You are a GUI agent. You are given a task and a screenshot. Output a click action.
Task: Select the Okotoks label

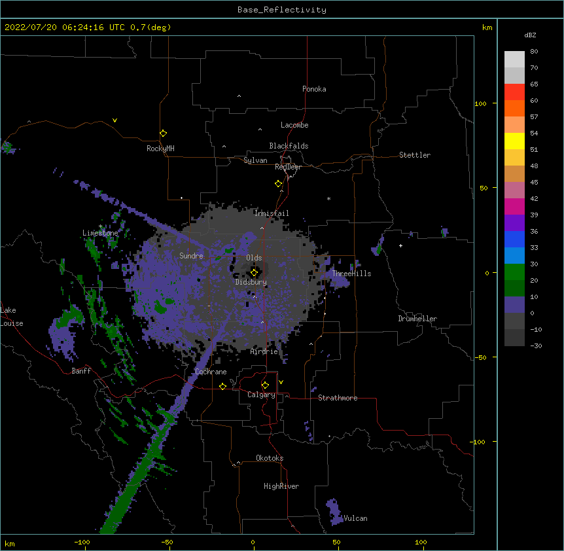click(x=270, y=458)
